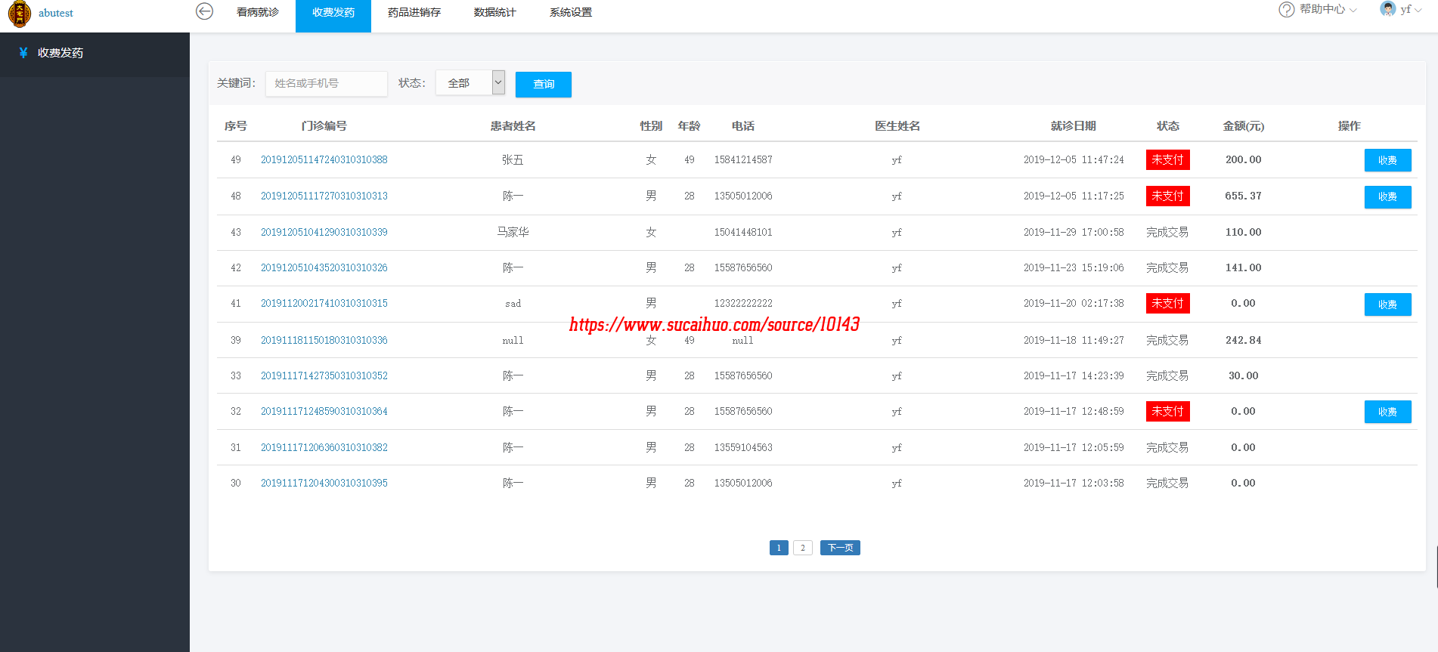
Task: Go to the 数据统计 tab
Action: point(494,13)
